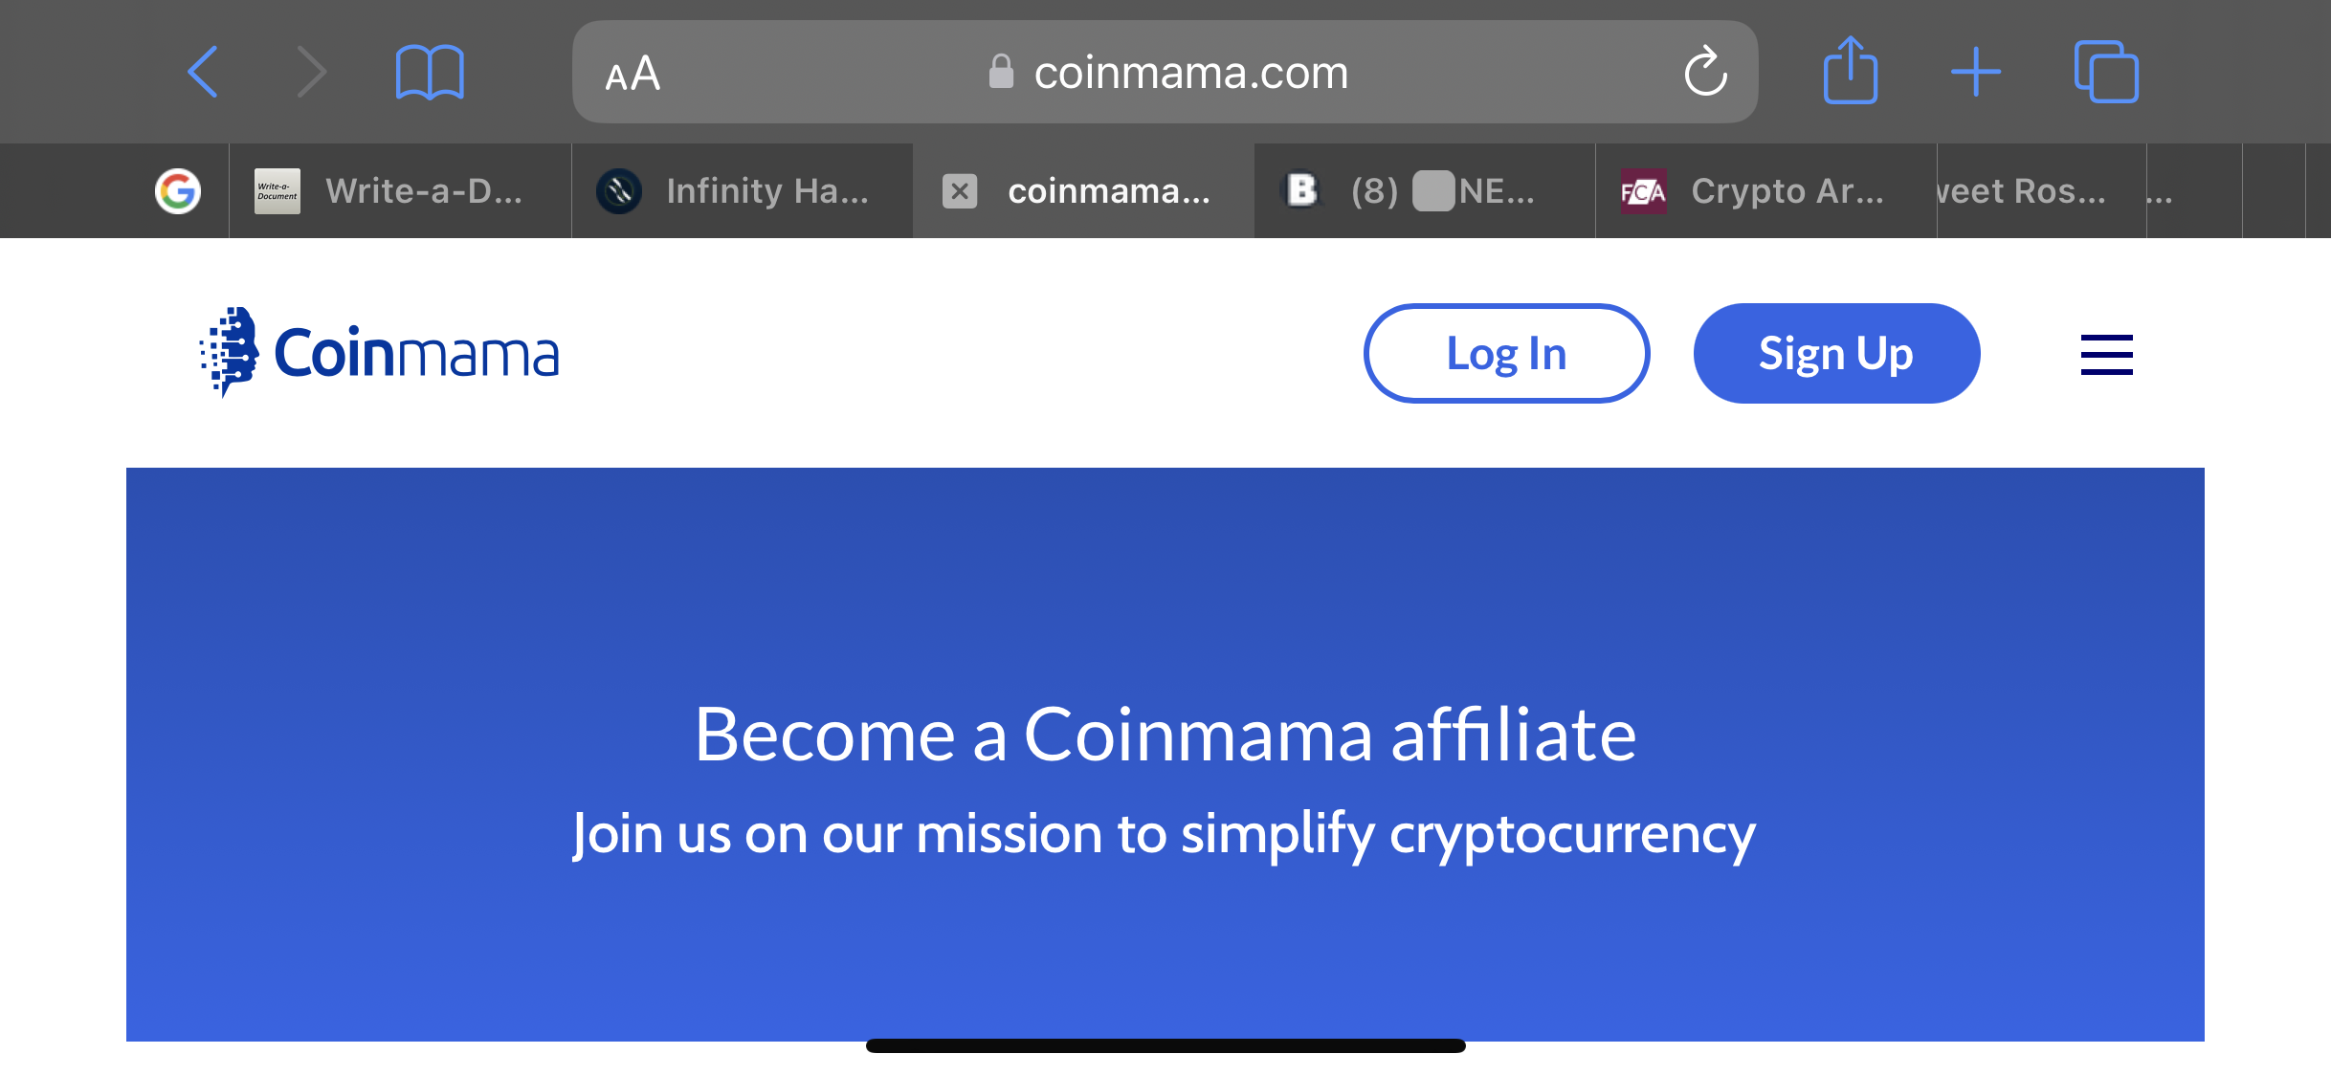The width and height of the screenshot is (2331, 1076).
Task: Switch to the veet Ros... tab
Action: pos(2041,191)
